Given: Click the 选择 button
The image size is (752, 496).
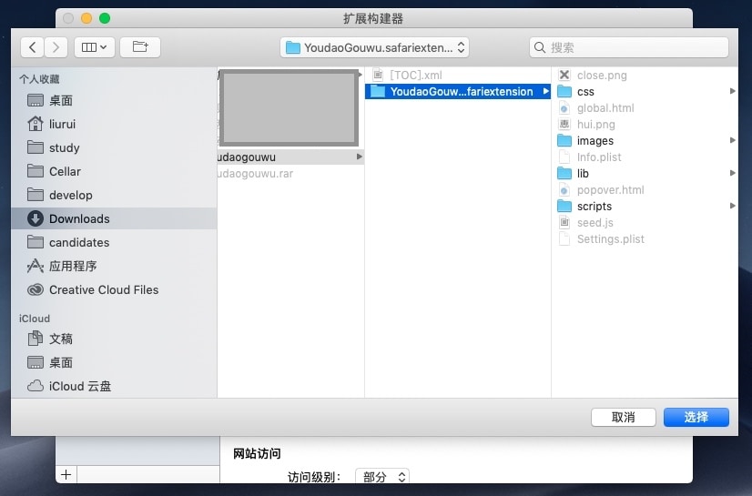Looking at the screenshot, I should tap(696, 417).
